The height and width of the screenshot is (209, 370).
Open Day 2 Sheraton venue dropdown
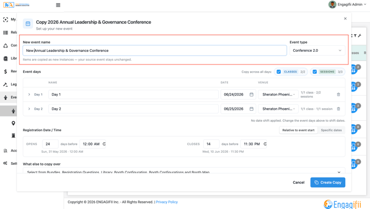[x=278, y=109]
